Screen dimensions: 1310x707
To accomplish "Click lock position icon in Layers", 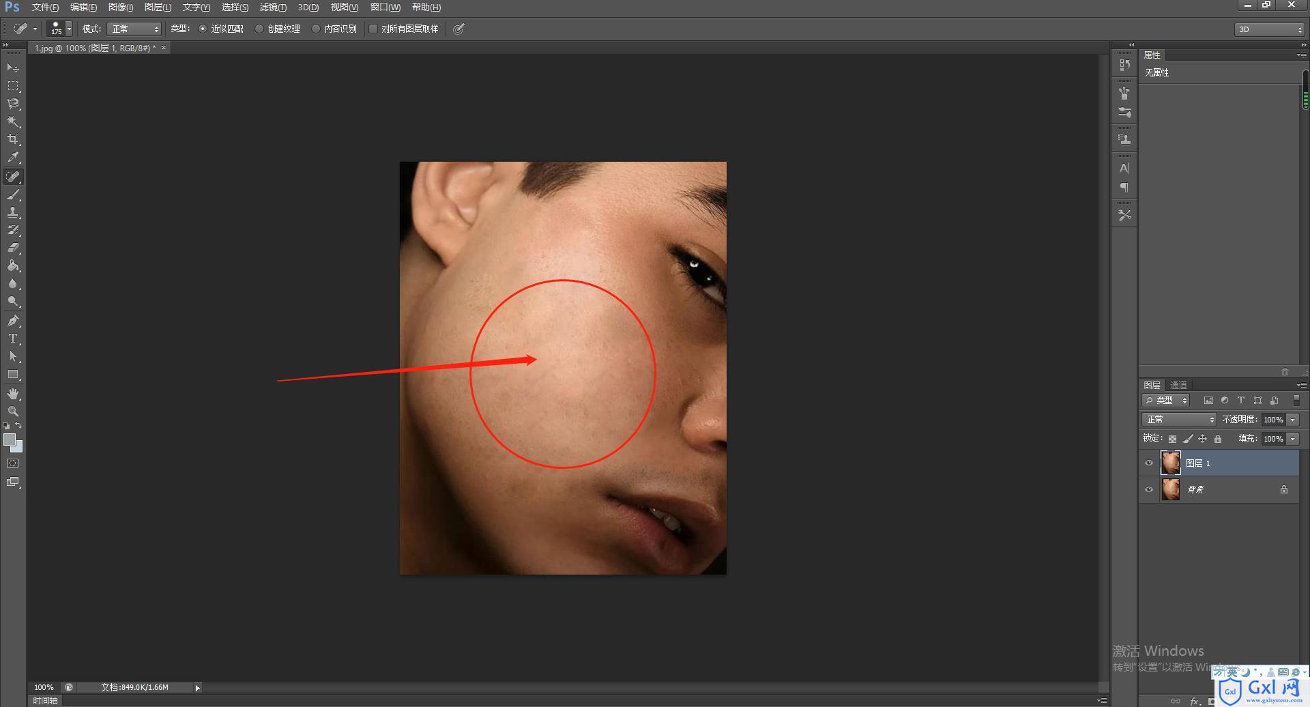I will pos(1203,439).
